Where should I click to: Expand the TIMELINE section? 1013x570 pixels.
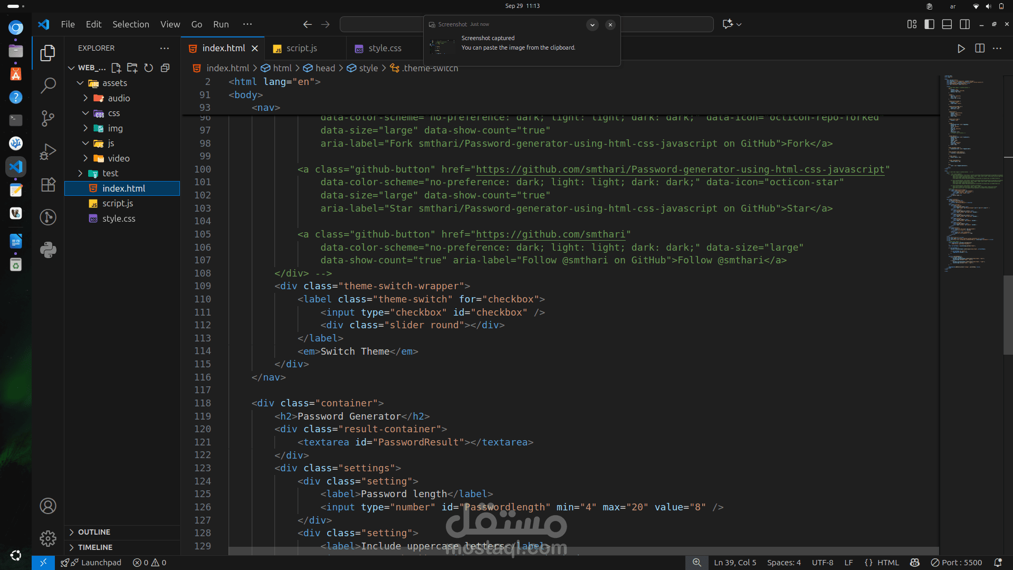coord(95,547)
